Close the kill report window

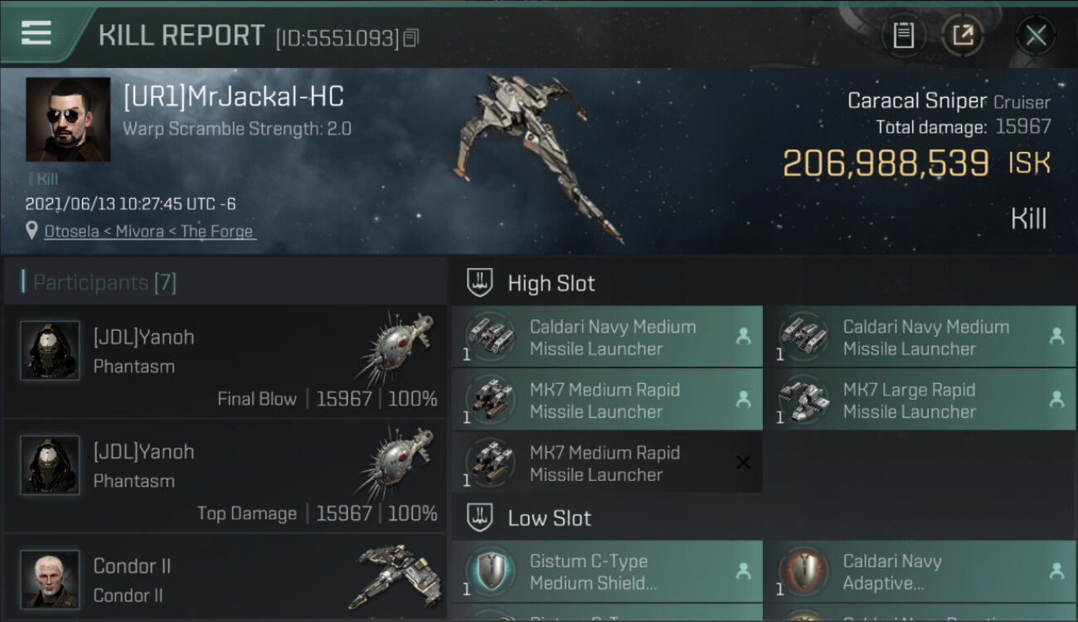click(1036, 36)
